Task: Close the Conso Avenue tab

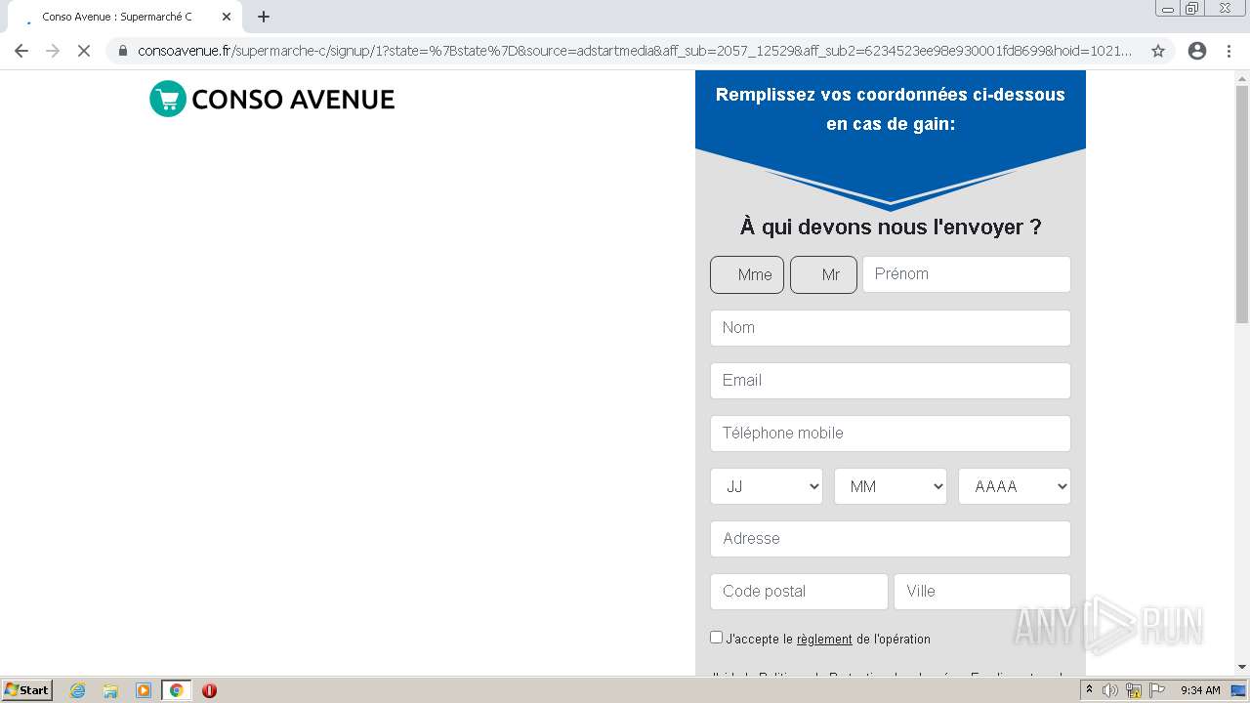Action: point(227,17)
